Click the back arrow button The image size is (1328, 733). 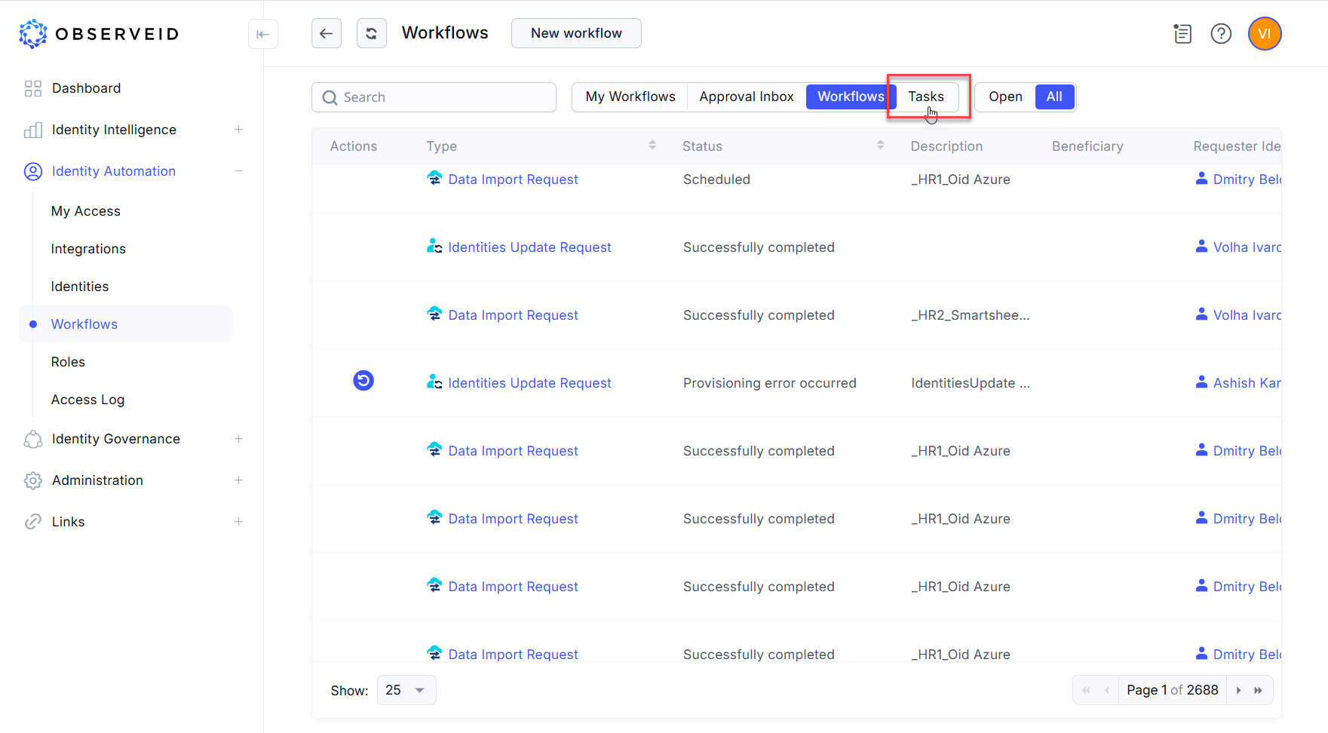click(x=326, y=33)
